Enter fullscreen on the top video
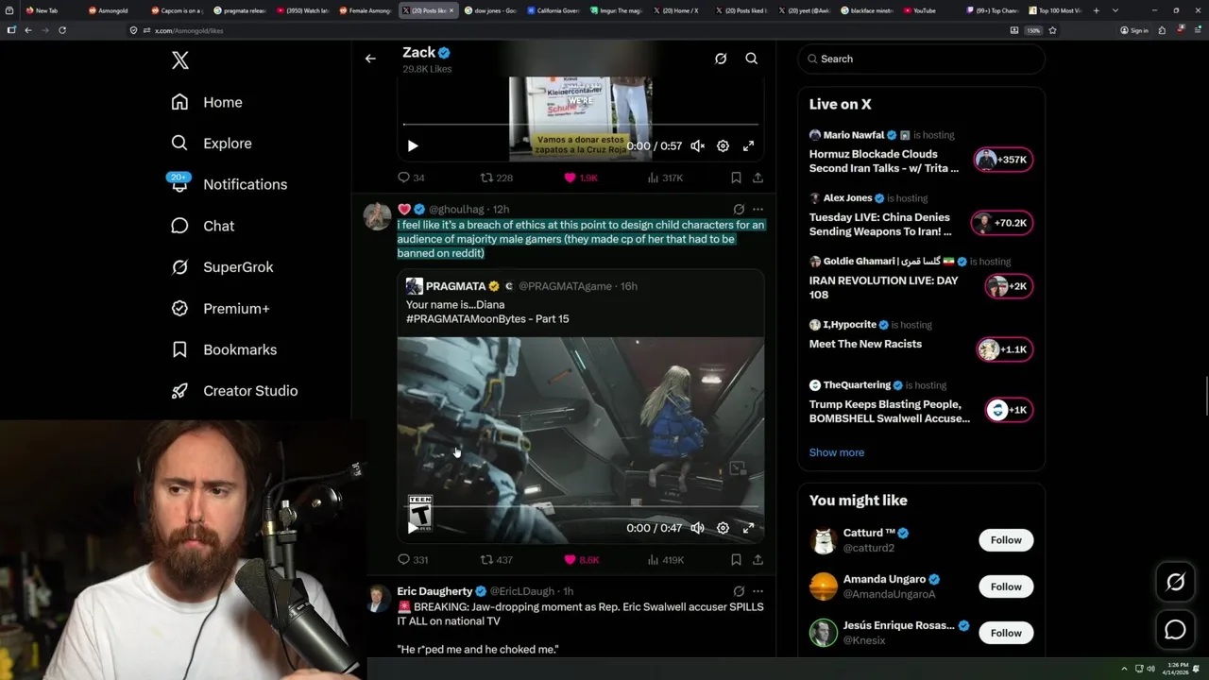Screen dimensions: 1209x680 coord(748,146)
